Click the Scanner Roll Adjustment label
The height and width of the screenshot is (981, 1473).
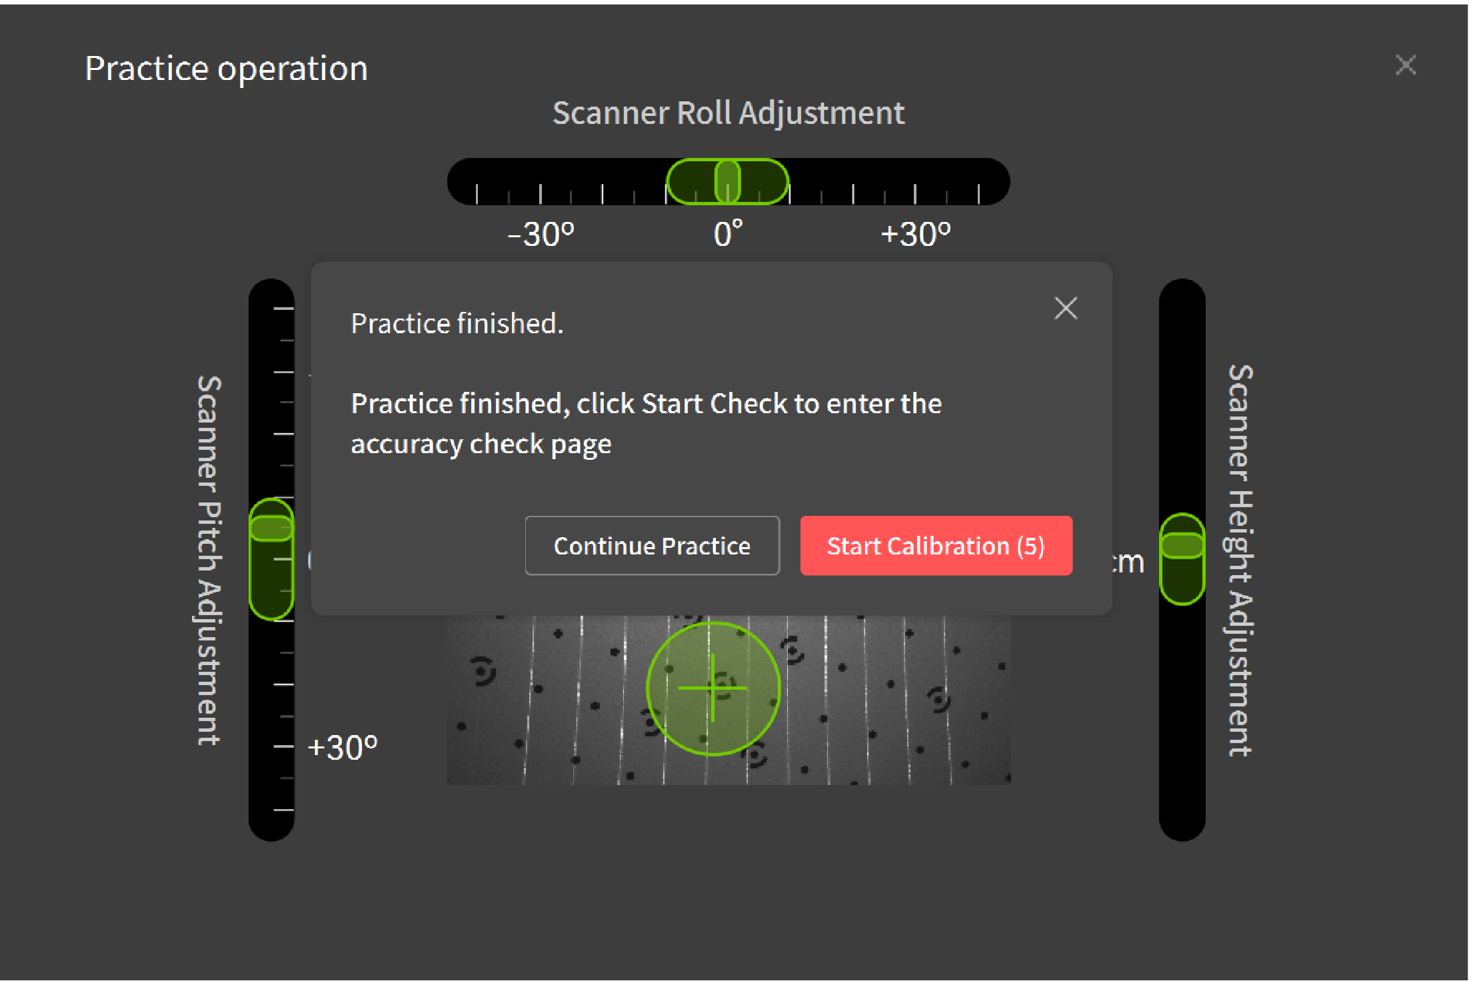(728, 113)
